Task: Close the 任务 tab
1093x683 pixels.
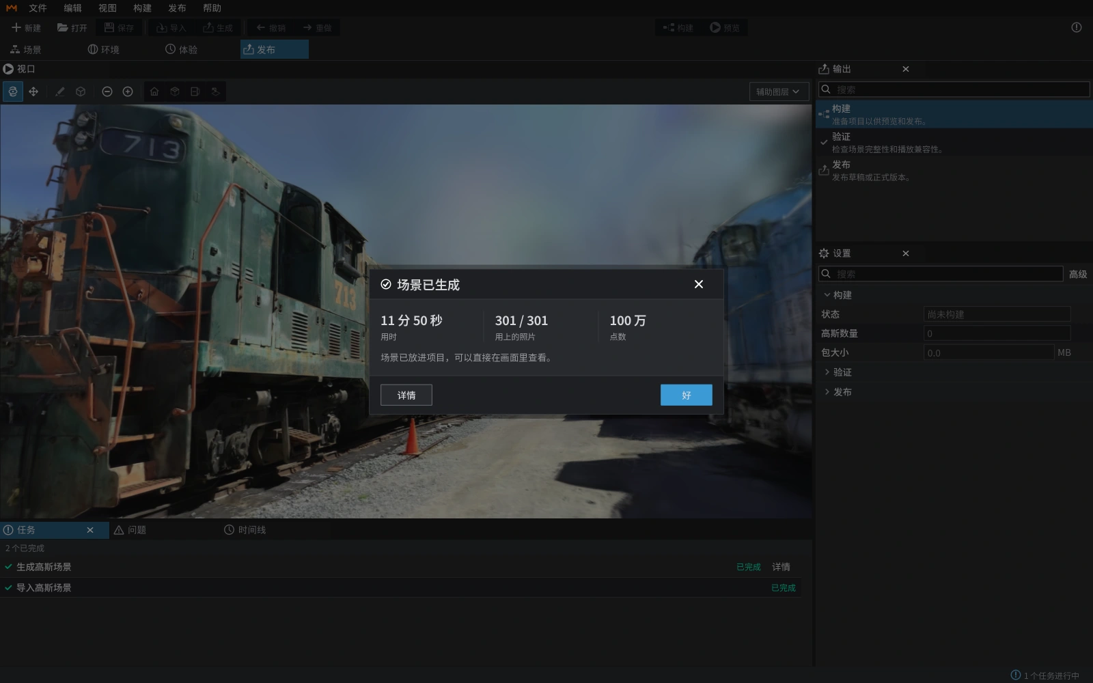Action: [x=90, y=530]
